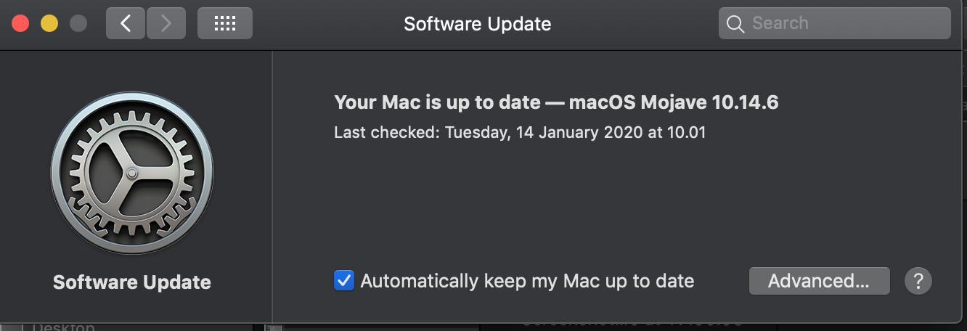Click the "Last checked" date line
Image resolution: width=967 pixels, height=331 pixels.
click(x=520, y=133)
